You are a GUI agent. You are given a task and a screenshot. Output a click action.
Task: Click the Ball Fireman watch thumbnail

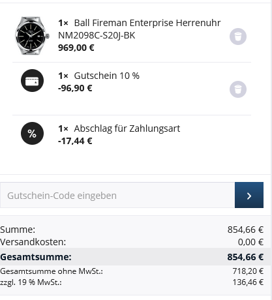pos(32,36)
